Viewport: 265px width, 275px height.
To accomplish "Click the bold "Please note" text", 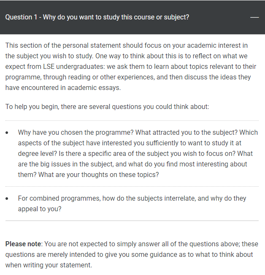I will (x=23, y=244).
